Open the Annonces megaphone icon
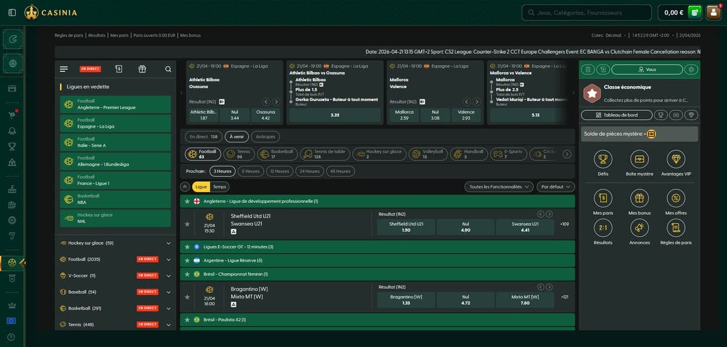This screenshot has width=727, height=347. click(x=639, y=228)
